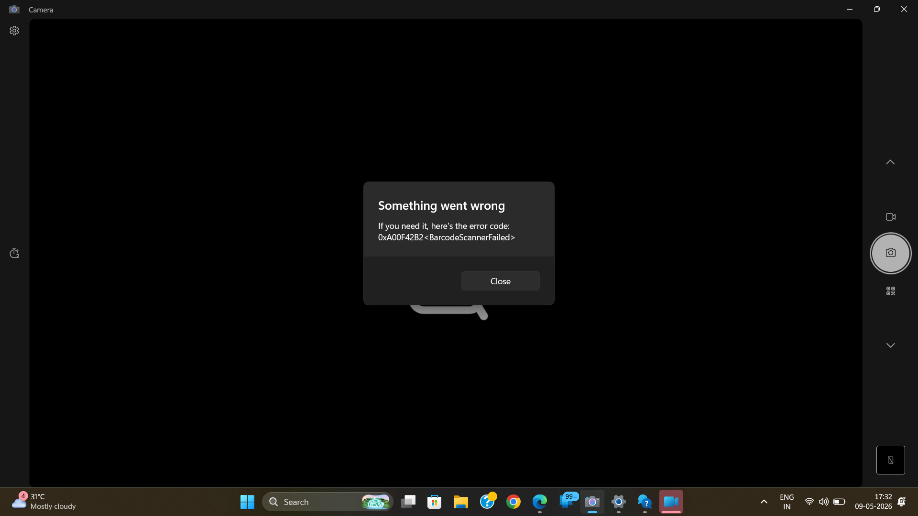Open notifications bell icon
918x516 pixels.
point(902,502)
